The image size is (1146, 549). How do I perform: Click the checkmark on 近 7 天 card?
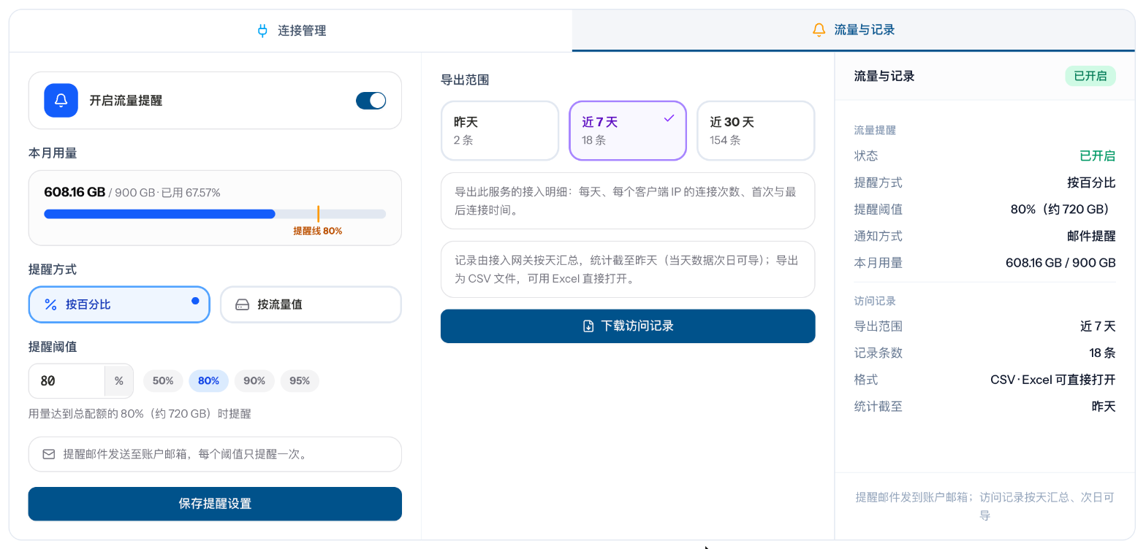pyautogui.click(x=669, y=118)
